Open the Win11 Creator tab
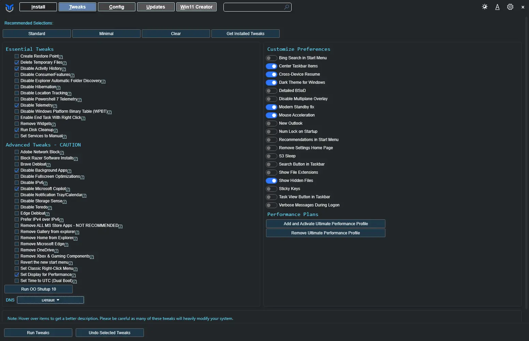The width and height of the screenshot is (529, 341). pyautogui.click(x=196, y=7)
